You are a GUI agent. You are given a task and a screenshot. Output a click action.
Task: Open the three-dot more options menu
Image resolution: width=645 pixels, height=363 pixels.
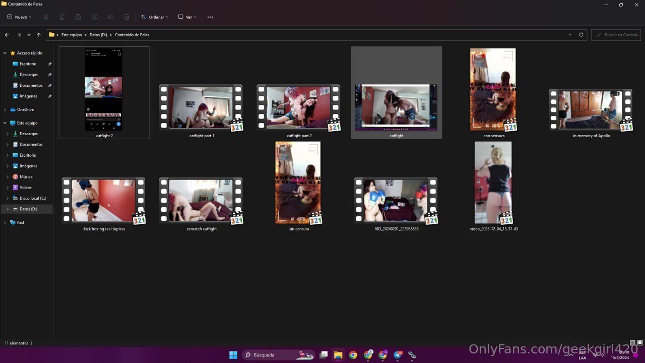[x=210, y=17]
